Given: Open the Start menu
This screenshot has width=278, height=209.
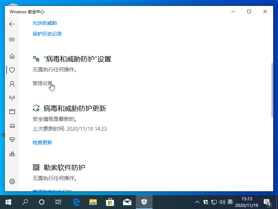Looking at the screenshot, I should [8, 202].
